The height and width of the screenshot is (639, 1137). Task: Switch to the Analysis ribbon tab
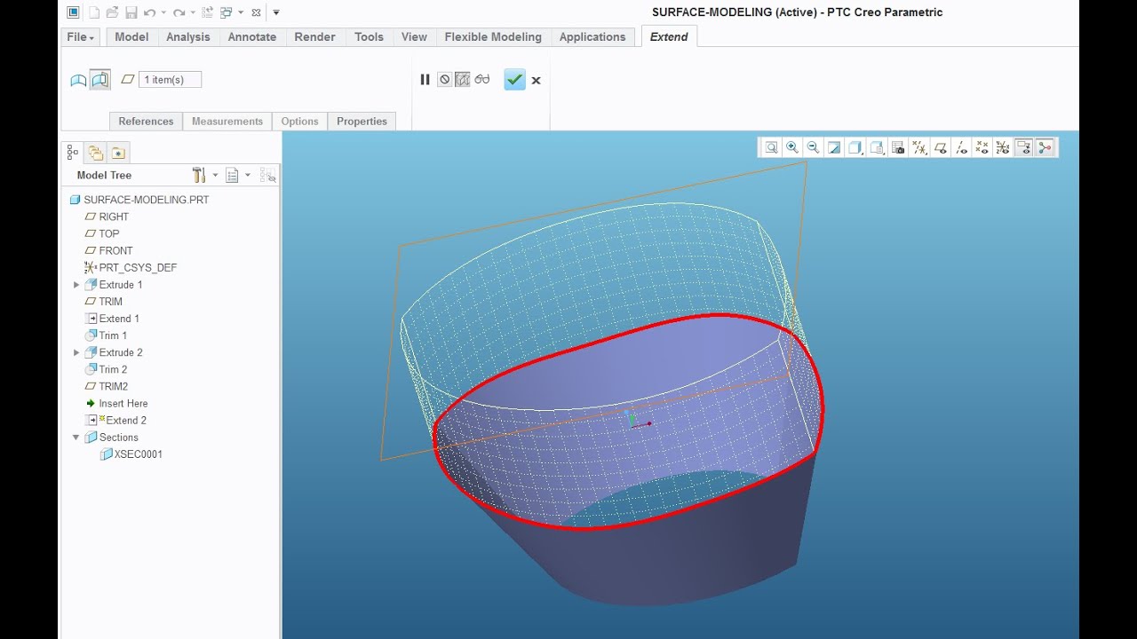pyautogui.click(x=188, y=37)
